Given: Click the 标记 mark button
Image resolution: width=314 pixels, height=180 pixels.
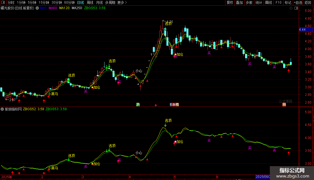Looking at the screenshot, I should click(x=288, y=2).
